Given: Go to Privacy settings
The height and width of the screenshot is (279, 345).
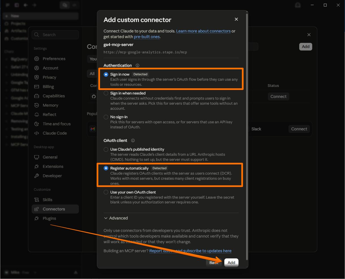Looking at the screenshot, I should click(x=55, y=77).
